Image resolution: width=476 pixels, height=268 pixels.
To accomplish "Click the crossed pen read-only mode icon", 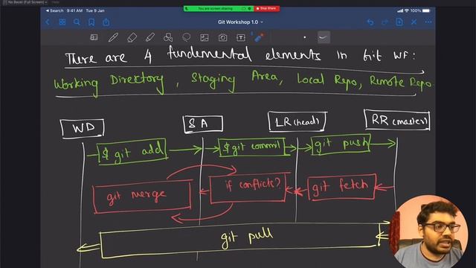I will (x=414, y=22).
